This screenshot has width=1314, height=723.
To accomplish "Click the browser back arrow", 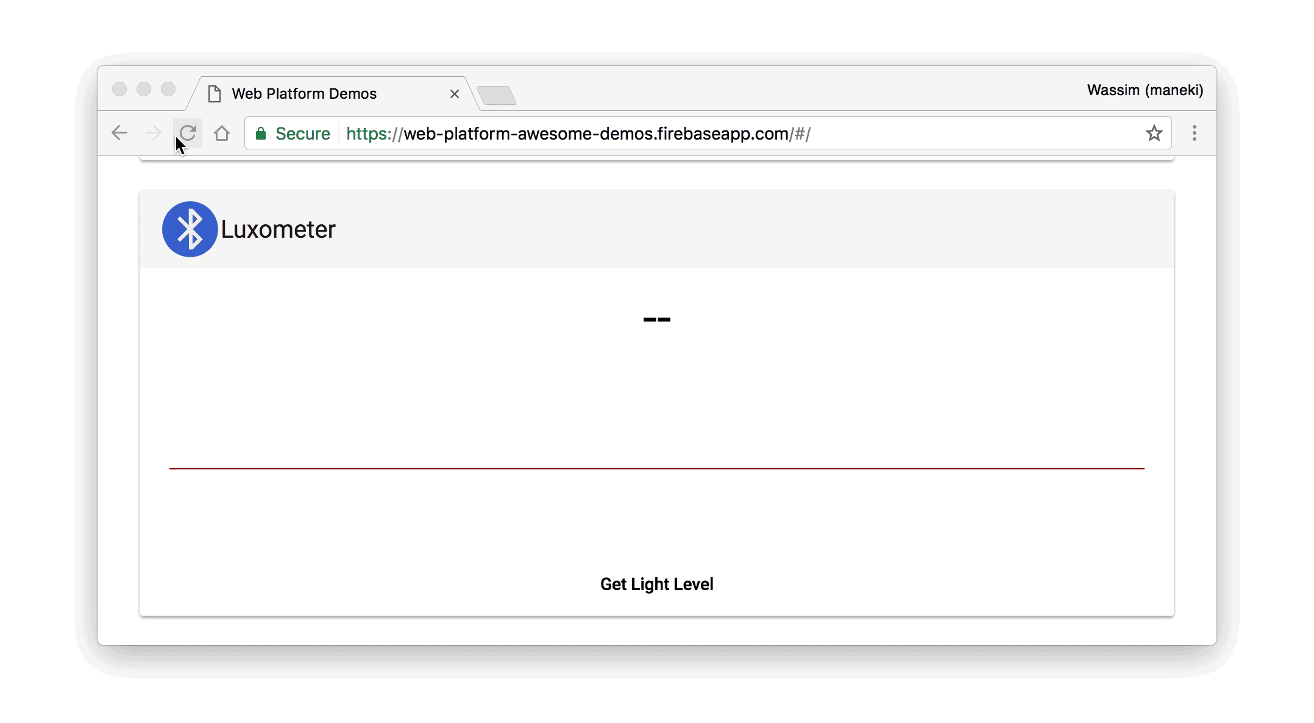I will click(119, 133).
